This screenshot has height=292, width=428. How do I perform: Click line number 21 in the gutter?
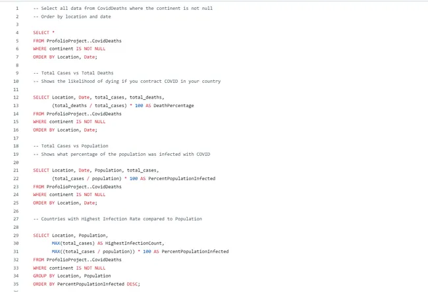click(x=16, y=170)
